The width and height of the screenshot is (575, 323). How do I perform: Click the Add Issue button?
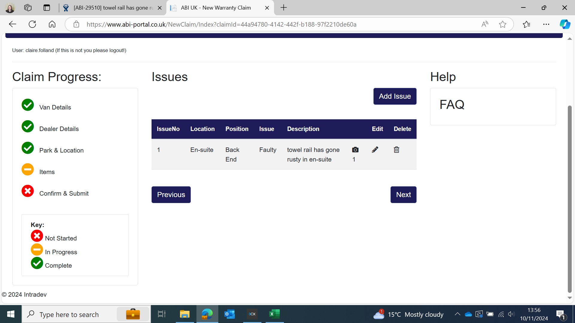pyautogui.click(x=395, y=96)
